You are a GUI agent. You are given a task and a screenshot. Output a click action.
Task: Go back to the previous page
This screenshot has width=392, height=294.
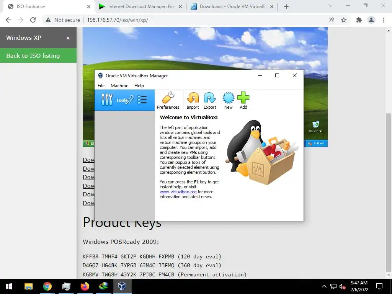coord(8,20)
